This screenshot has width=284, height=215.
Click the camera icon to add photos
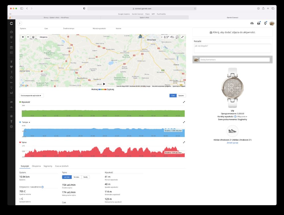(211, 32)
